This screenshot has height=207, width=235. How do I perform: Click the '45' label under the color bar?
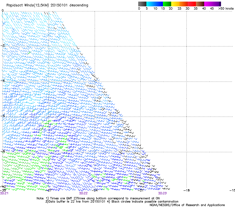point(212,8)
